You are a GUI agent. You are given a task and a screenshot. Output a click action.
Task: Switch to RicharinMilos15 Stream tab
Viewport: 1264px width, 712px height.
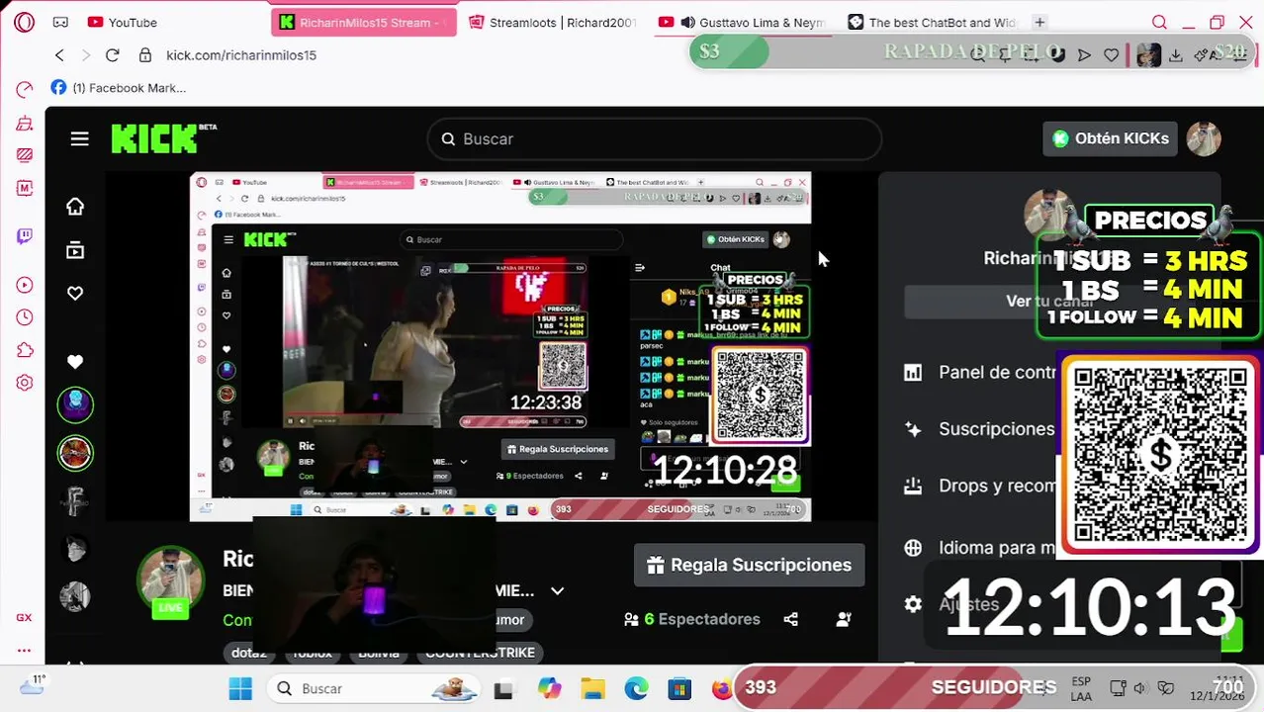[x=363, y=22]
